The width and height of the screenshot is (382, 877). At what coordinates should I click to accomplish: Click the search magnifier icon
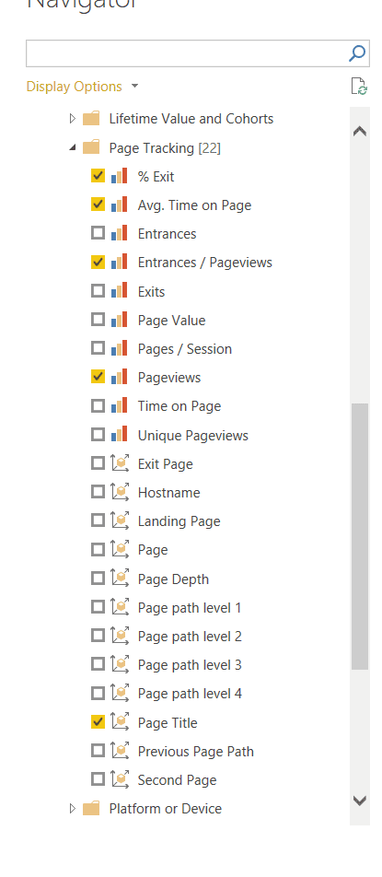point(357,53)
